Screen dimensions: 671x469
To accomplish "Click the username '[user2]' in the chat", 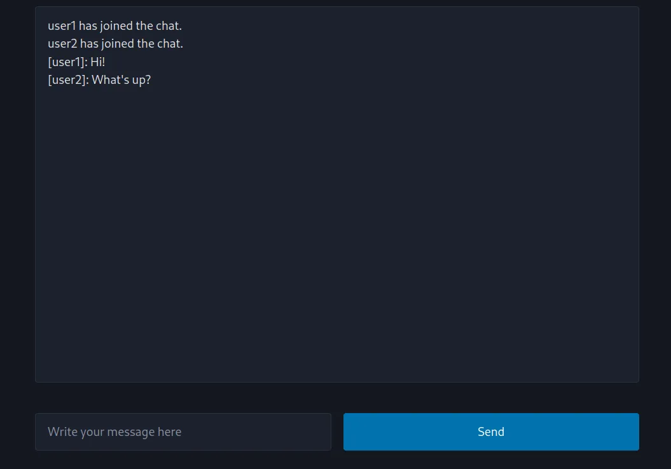I will point(67,79).
